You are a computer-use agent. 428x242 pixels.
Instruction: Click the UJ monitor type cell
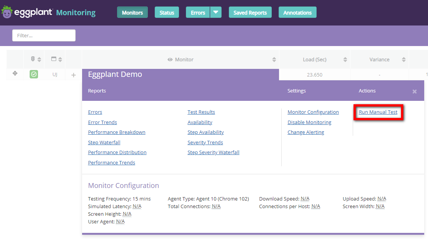click(55, 74)
